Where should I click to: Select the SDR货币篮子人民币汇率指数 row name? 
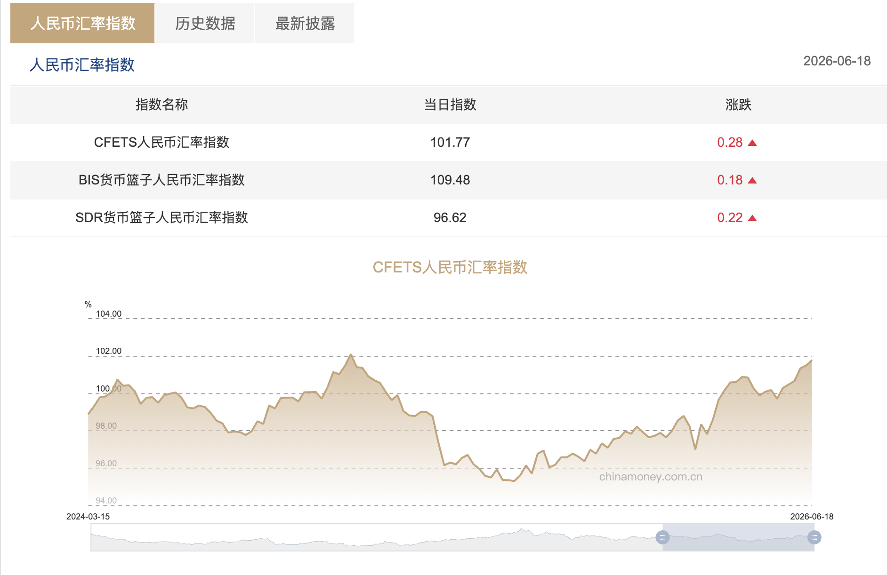point(161,217)
